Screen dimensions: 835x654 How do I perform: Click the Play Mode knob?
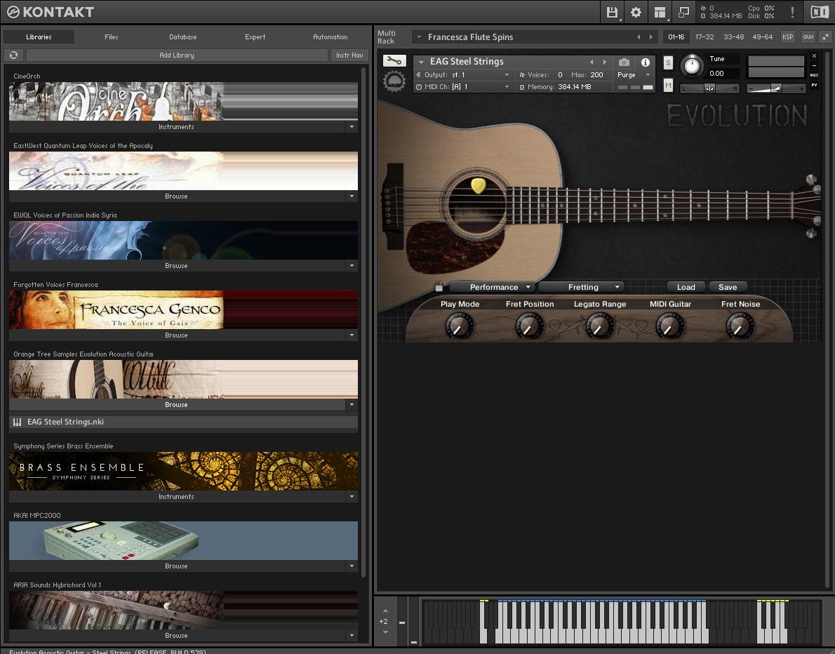(x=459, y=326)
